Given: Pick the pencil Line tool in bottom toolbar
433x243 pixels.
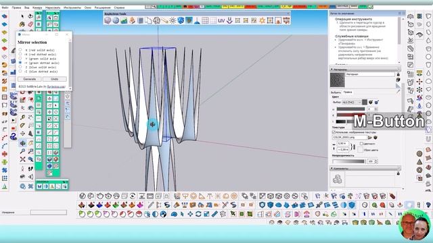Looking at the screenshot, I should pyautogui.click(x=150, y=205).
